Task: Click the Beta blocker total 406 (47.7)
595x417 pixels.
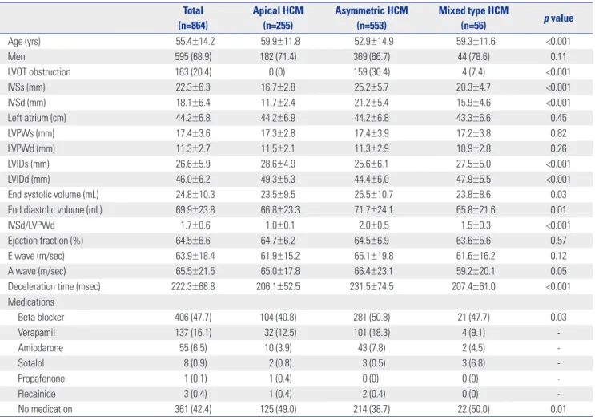Action: tap(193, 317)
